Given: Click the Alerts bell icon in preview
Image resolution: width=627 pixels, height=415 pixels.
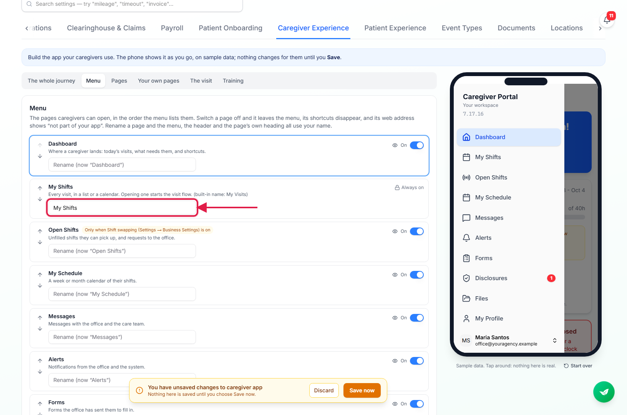Looking at the screenshot, I should pyautogui.click(x=466, y=238).
